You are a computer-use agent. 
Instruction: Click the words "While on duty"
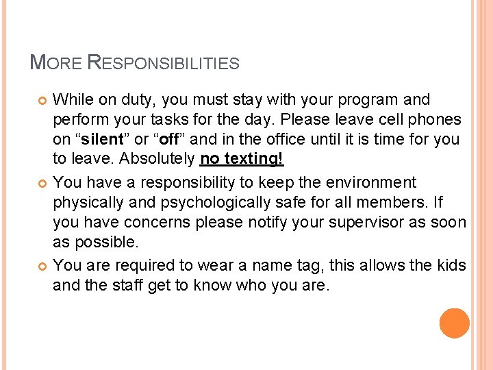pyautogui.click(x=105, y=100)
